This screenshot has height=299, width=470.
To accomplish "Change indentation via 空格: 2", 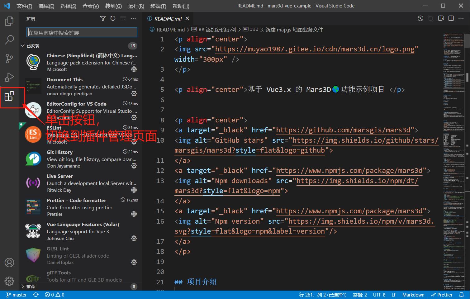I will click(x=360, y=295).
